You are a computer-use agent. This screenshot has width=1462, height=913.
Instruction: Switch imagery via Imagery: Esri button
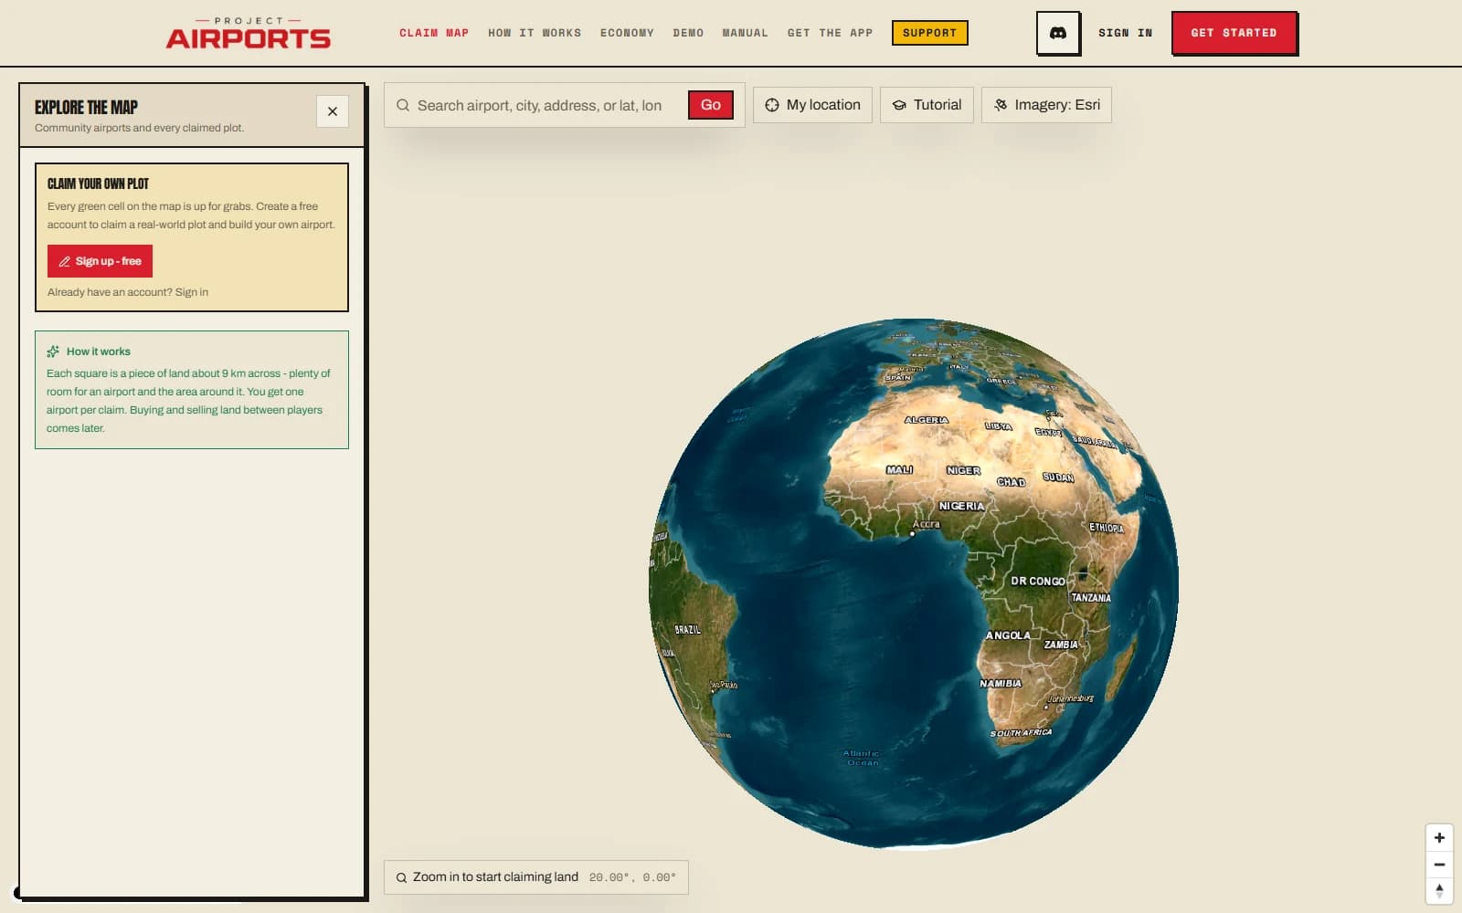(1046, 105)
